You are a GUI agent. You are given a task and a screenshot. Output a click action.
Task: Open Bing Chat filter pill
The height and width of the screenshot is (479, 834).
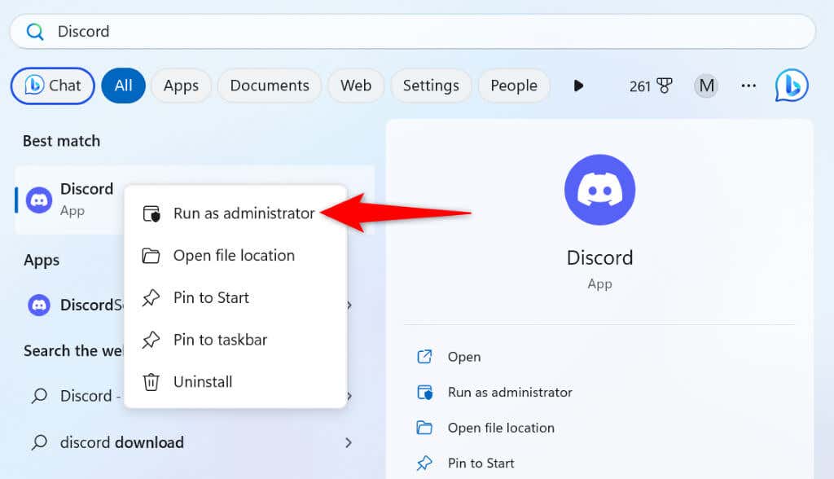[53, 86]
